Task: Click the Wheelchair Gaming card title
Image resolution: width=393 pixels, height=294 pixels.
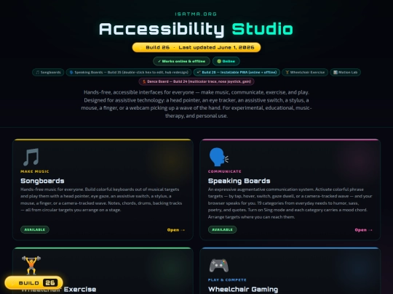Action: tap(243, 289)
